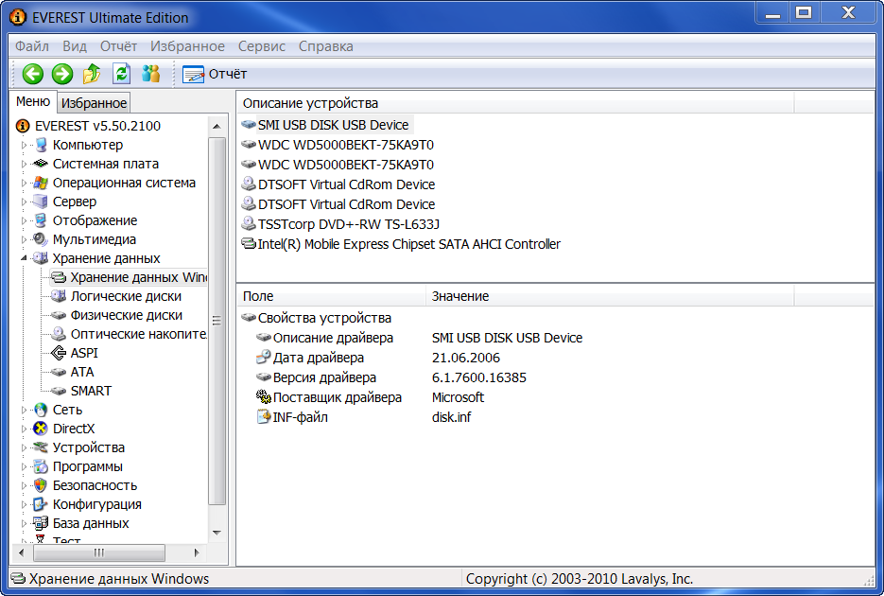Select TSSTcorp DVD+-RW TS-L633J device

pyautogui.click(x=349, y=224)
